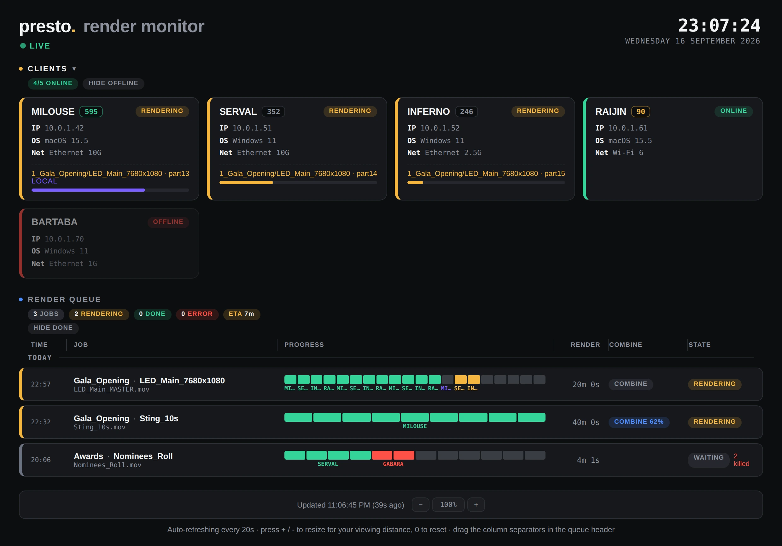Select the 3 JOBS summary chip
Viewport: 782px width, 546px height.
pyautogui.click(x=46, y=314)
